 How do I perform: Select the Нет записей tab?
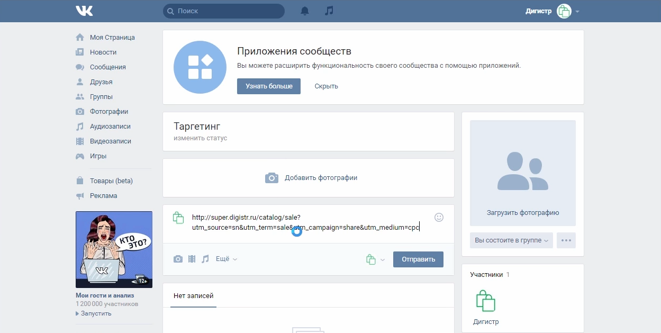[194, 295]
